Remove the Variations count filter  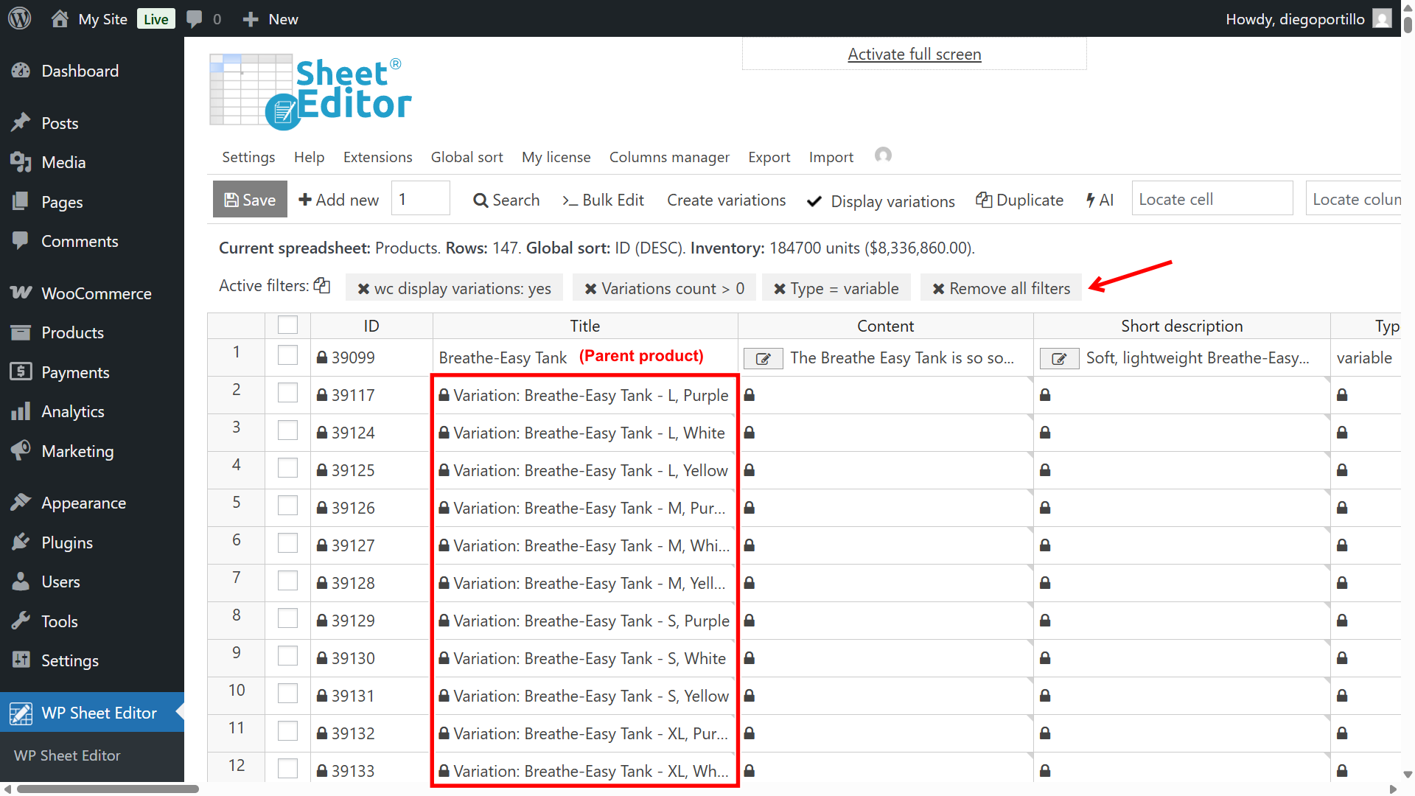590,289
